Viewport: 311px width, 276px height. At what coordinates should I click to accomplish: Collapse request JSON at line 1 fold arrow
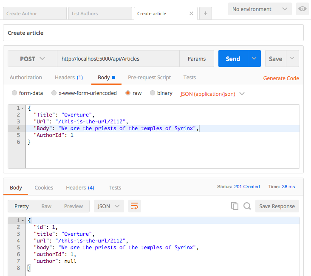[x=23, y=108]
